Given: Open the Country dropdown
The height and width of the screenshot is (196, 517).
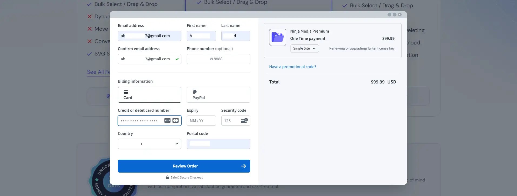Looking at the screenshot, I should [149, 144].
